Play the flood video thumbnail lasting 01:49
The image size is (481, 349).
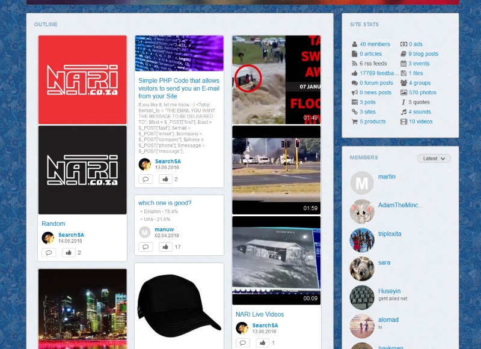pos(277,80)
